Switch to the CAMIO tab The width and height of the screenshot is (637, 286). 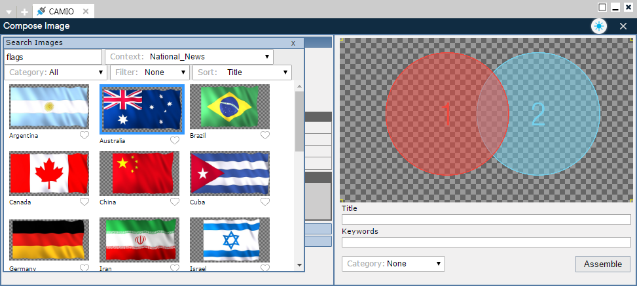coord(61,11)
